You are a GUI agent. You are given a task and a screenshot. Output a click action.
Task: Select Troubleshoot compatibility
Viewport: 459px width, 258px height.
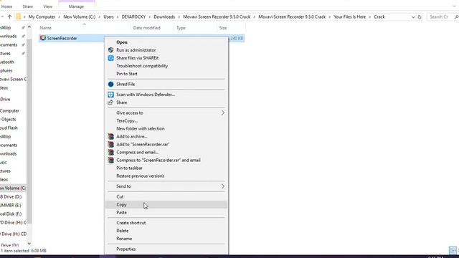click(166, 66)
